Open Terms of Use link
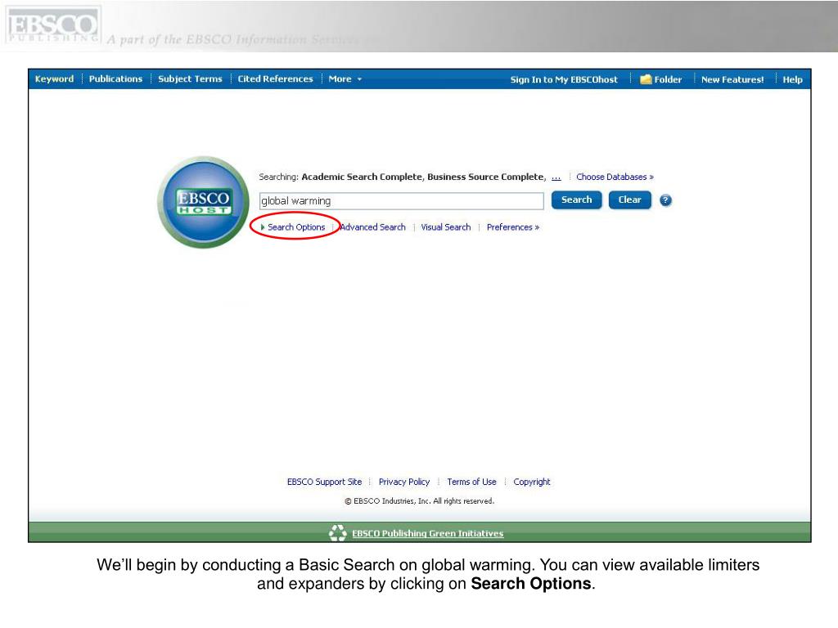 [x=471, y=482]
